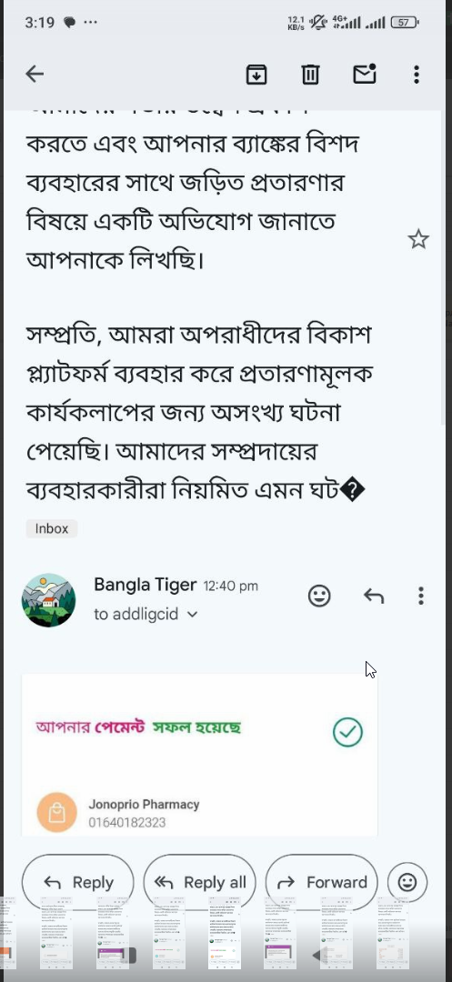Click the Inbox label chip
Image resolution: width=452 pixels, height=982 pixels.
tap(52, 528)
